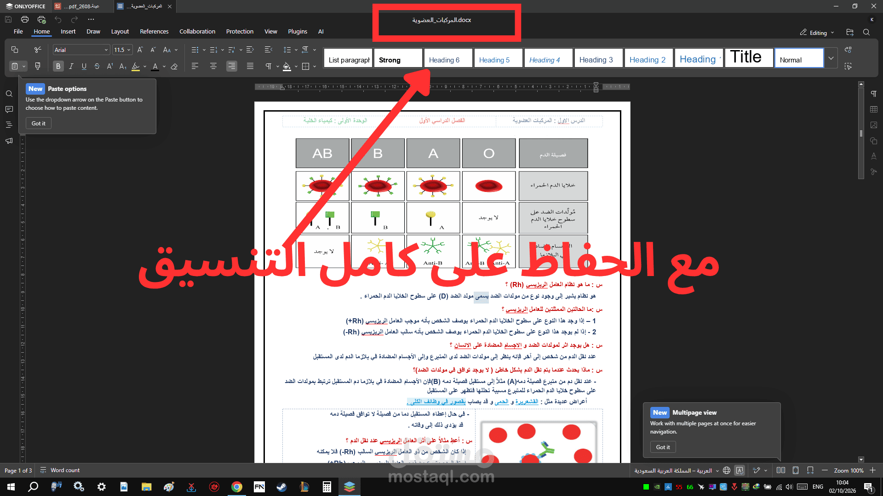Click Got it in the Multipage view tip
Viewport: 883px width, 496px height.
pyautogui.click(x=663, y=447)
